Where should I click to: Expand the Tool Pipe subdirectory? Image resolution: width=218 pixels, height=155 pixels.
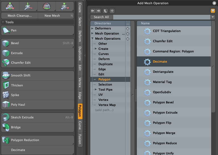[96, 90]
